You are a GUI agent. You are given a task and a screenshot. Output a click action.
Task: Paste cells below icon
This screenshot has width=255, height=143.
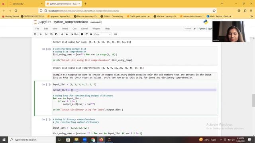click(x=56, y=34)
